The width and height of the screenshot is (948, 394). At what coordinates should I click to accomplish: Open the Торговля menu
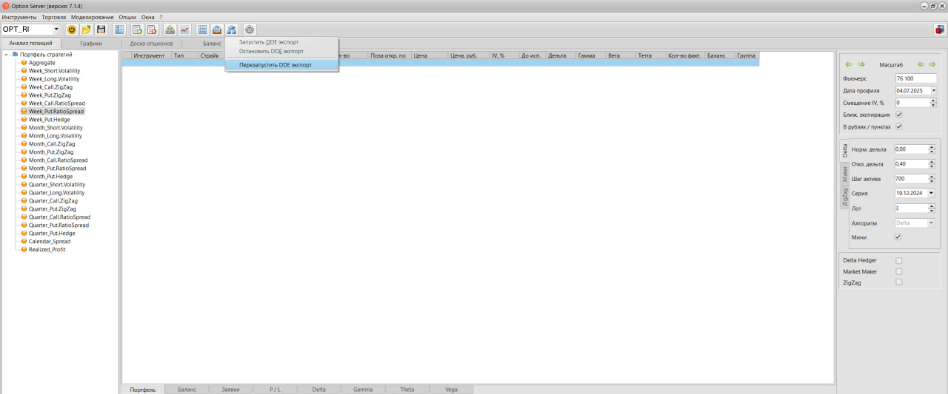53,16
